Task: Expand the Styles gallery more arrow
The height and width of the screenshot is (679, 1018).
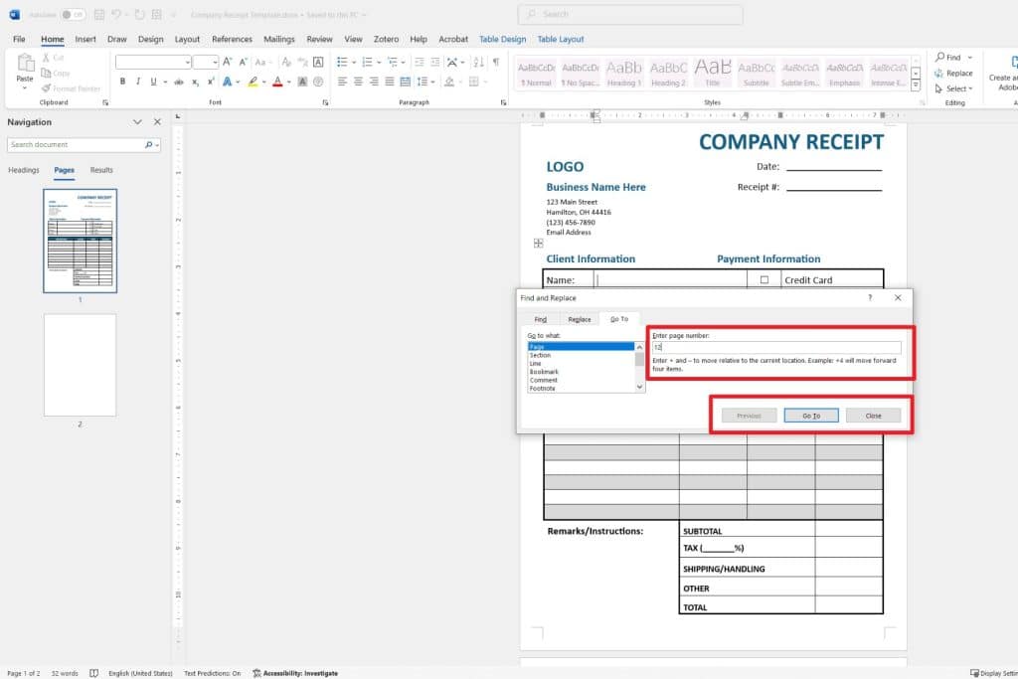Action: (x=916, y=84)
